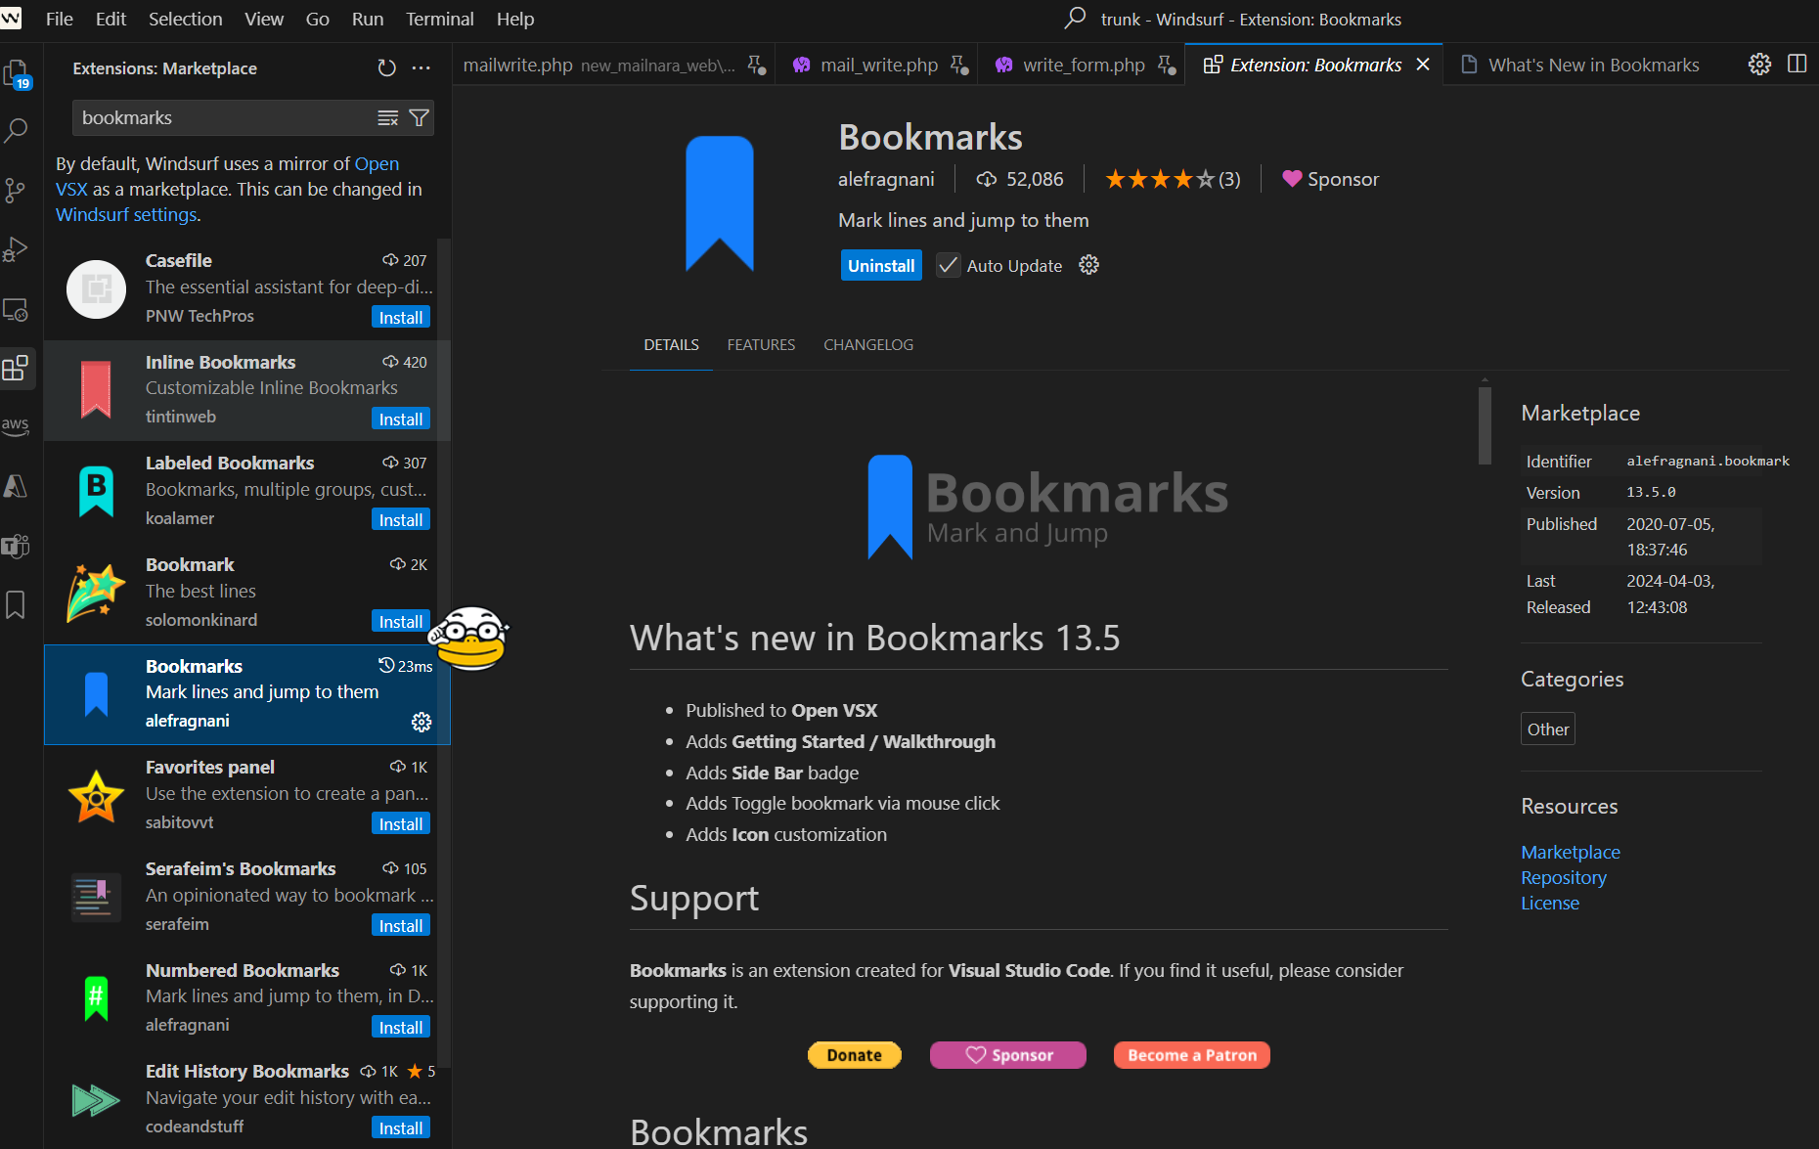The image size is (1819, 1149).
Task: Unpin the write_form.php tab
Action: [x=1167, y=66]
